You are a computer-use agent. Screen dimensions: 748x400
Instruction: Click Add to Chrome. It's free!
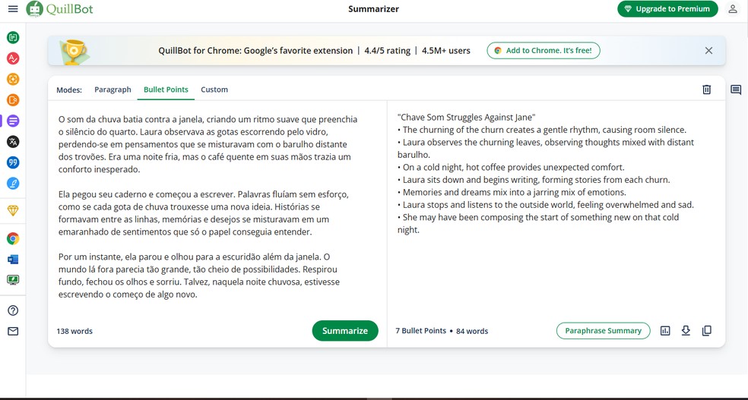click(x=544, y=51)
